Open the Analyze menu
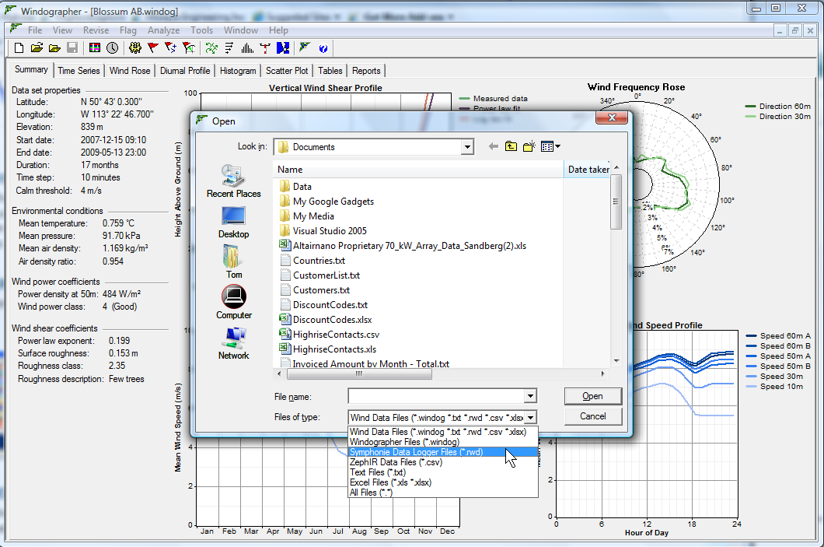This screenshot has width=824, height=547. tap(163, 30)
